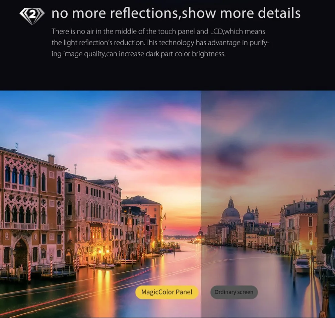The height and width of the screenshot is (318, 335).
Task: Click the chimney on the leftmost palace roof
Action: (51, 159)
